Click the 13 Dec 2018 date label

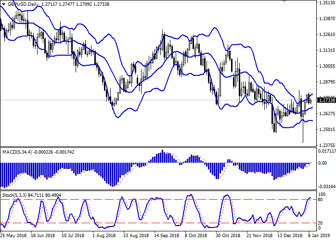[x=291, y=236]
